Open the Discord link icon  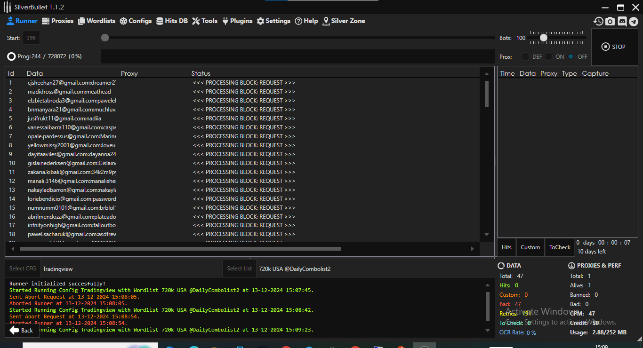coord(622,21)
